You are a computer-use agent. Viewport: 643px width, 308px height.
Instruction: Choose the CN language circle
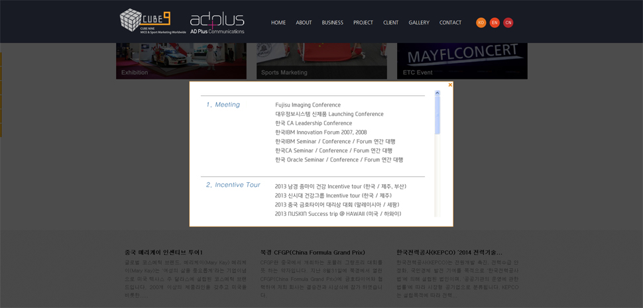(x=508, y=23)
